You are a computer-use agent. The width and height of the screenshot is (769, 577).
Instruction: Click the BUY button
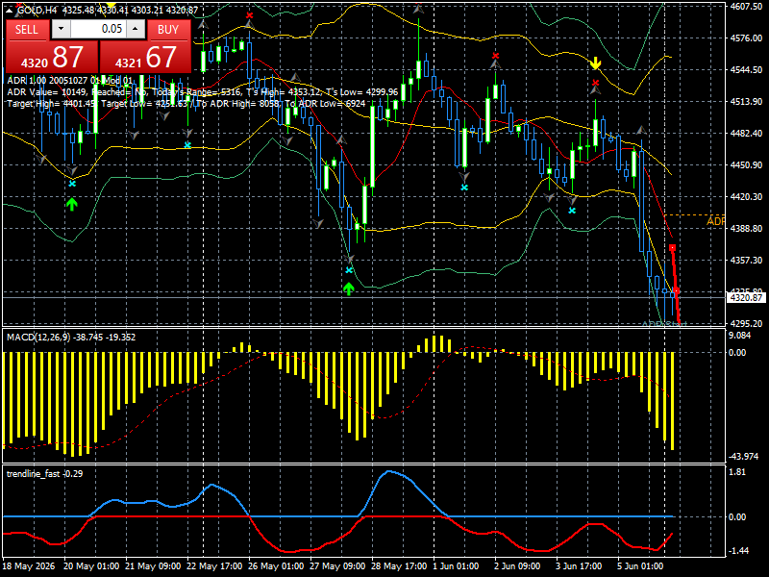pyautogui.click(x=168, y=30)
